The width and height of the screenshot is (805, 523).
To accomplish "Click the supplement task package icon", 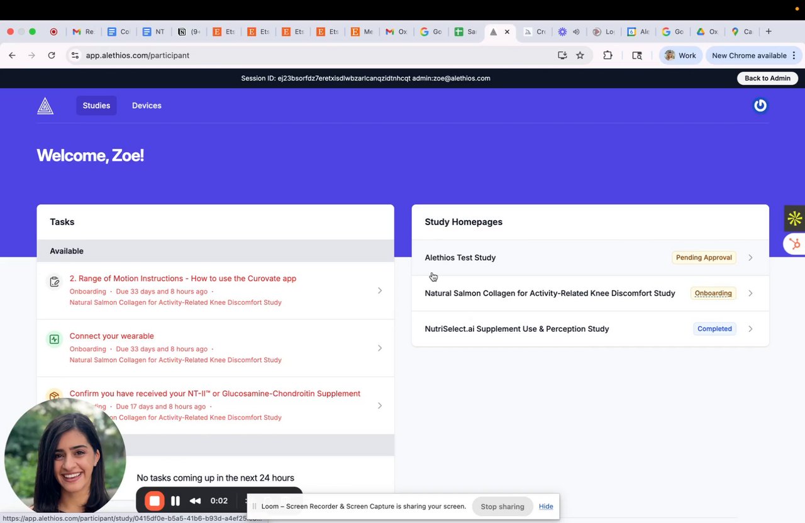I will pos(54,397).
